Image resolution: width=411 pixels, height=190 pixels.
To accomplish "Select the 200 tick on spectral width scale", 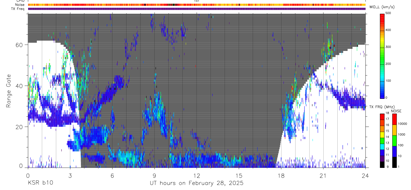I will pos(388,64).
